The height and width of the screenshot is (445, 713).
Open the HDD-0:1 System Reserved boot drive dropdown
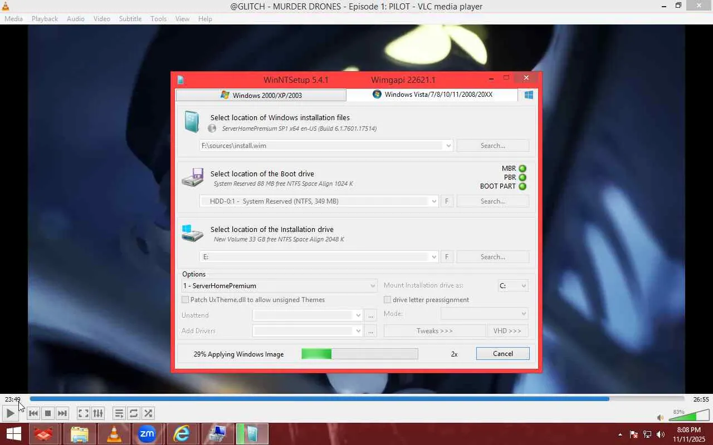pos(434,201)
